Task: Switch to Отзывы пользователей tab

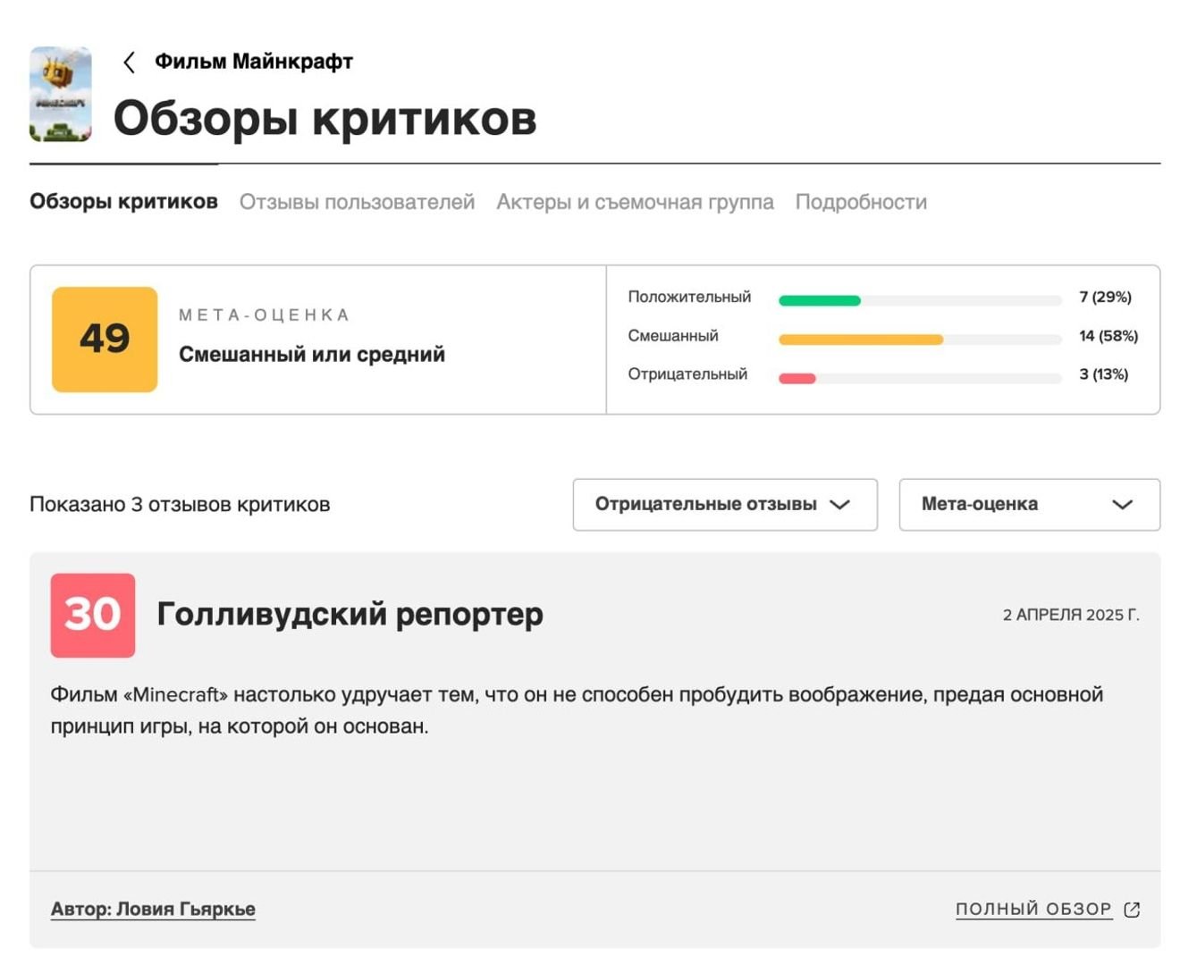Action: (357, 202)
